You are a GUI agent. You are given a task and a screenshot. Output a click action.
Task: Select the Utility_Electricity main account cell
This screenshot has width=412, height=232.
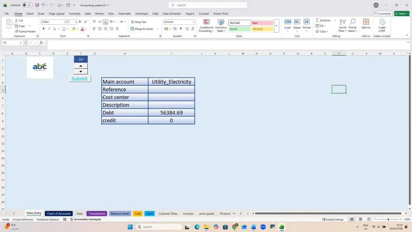click(171, 82)
